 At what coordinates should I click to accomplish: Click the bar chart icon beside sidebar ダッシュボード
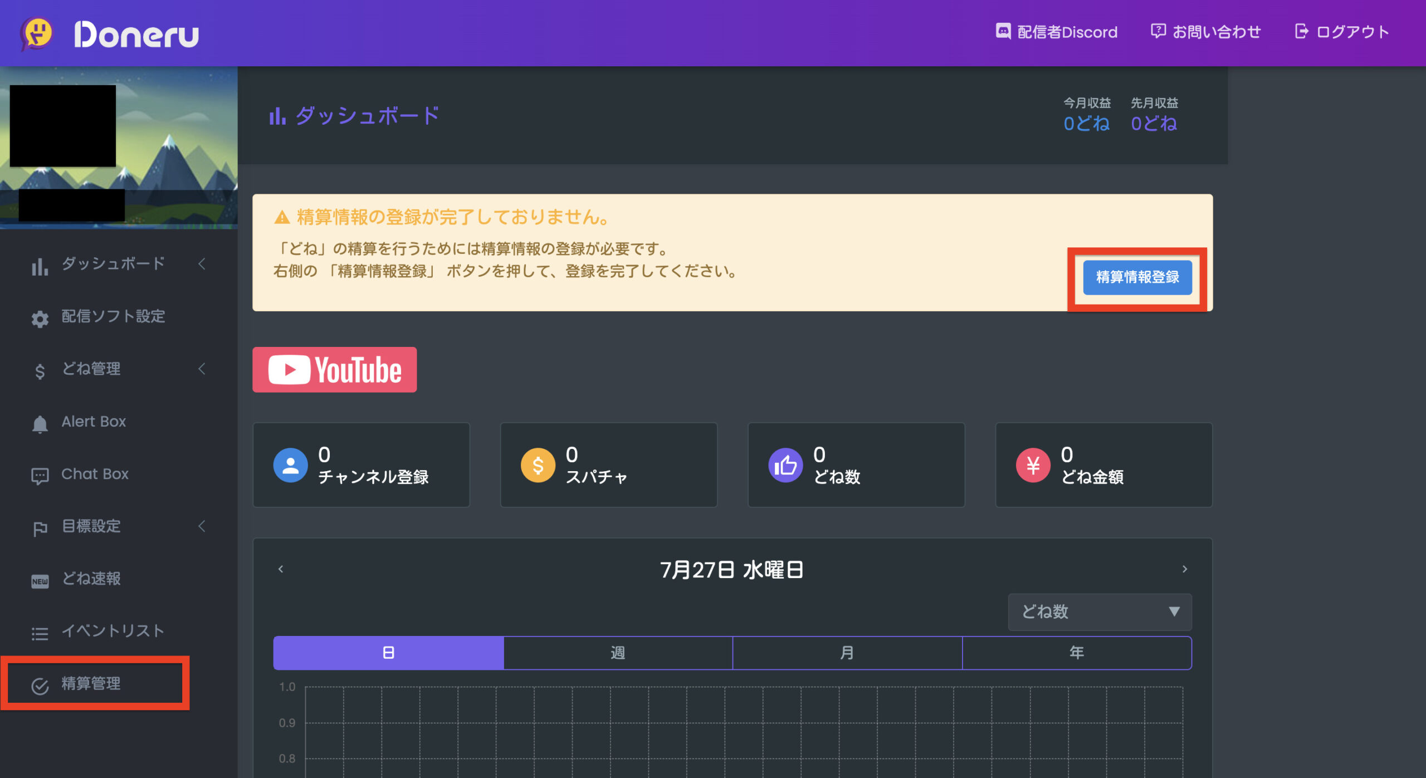pyautogui.click(x=40, y=266)
